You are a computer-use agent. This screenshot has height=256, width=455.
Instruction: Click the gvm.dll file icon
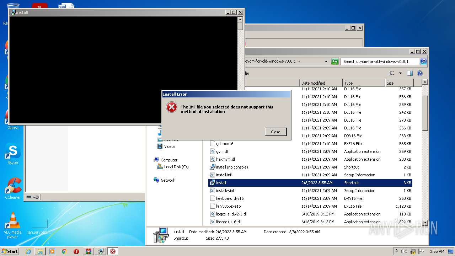tap(213, 151)
